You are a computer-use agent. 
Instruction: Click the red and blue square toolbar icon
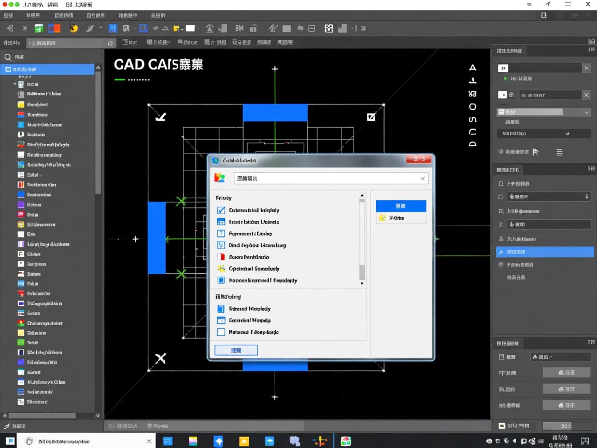[x=54, y=29]
